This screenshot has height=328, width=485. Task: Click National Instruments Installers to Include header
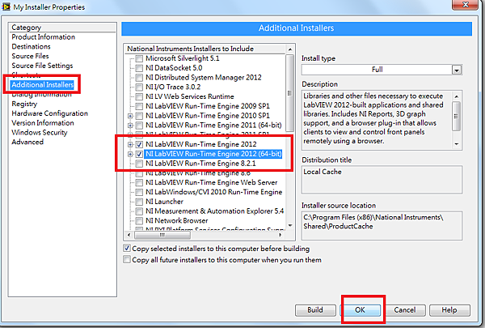click(x=191, y=49)
